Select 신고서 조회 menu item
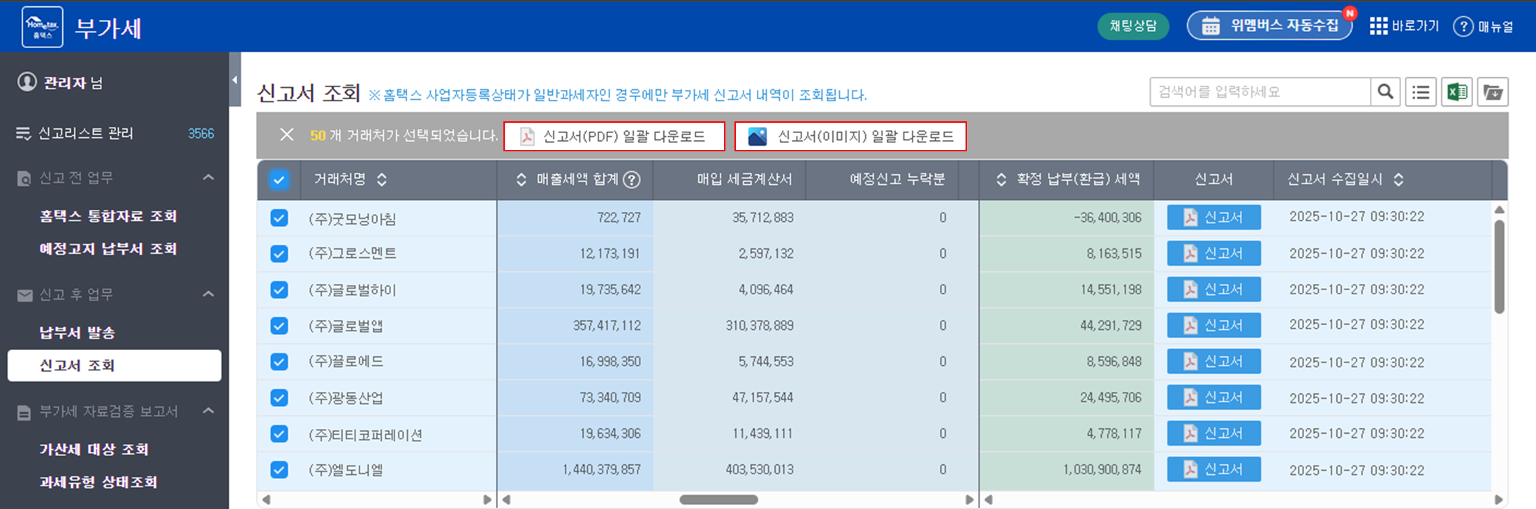The image size is (1536, 509). point(115,365)
